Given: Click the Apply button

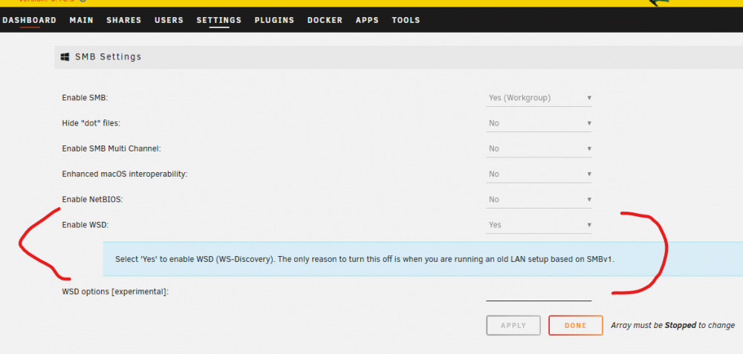Looking at the screenshot, I should (513, 326).
